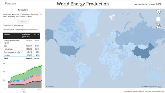Click the Original Data Source EIA text
Viewport: 165px width, 93px height.
click(144, 91)
